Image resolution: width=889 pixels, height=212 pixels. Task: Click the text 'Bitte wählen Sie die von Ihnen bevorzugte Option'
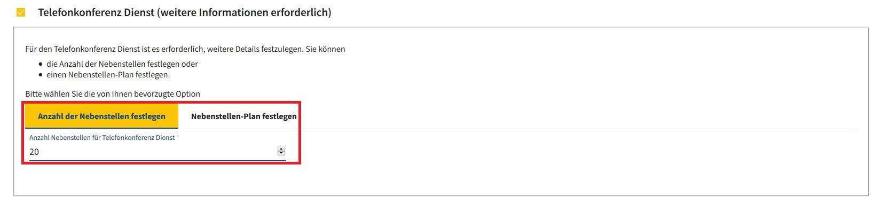tap(113, 94)
